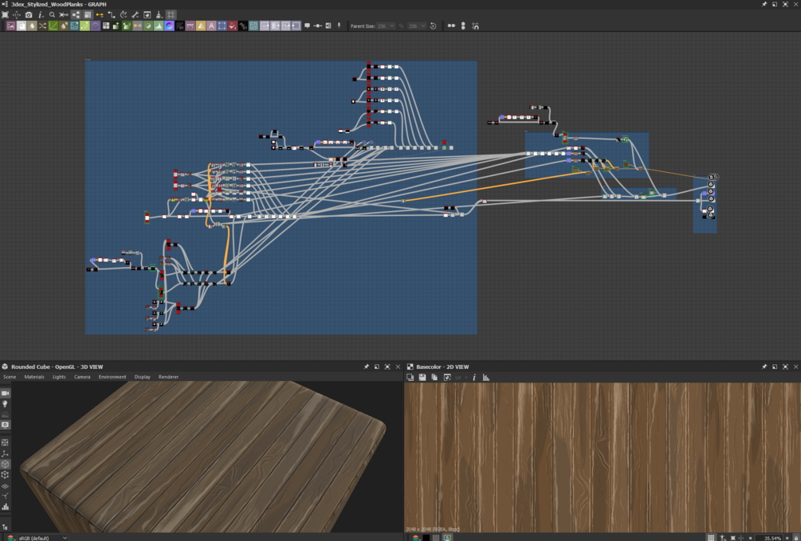The width and height of the screenshot is (801, 541).
Task: Add a Text node (letter A icon)
Action: [211, 25]
